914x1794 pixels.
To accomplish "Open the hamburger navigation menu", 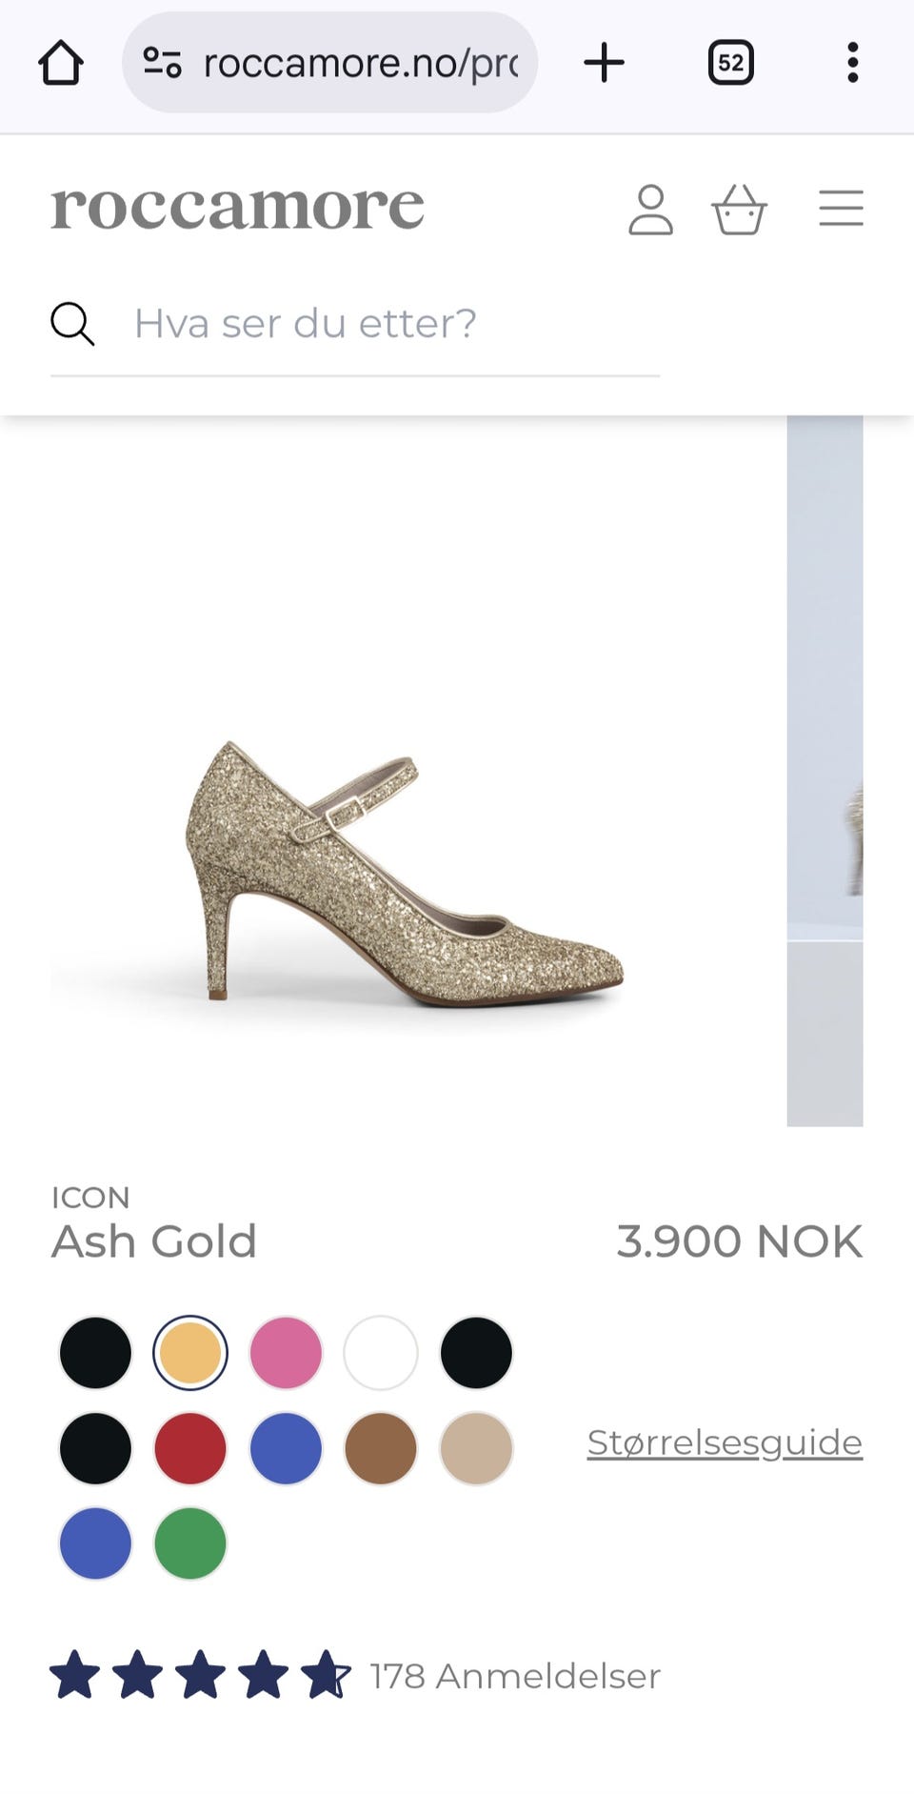I will coord(841,209).
